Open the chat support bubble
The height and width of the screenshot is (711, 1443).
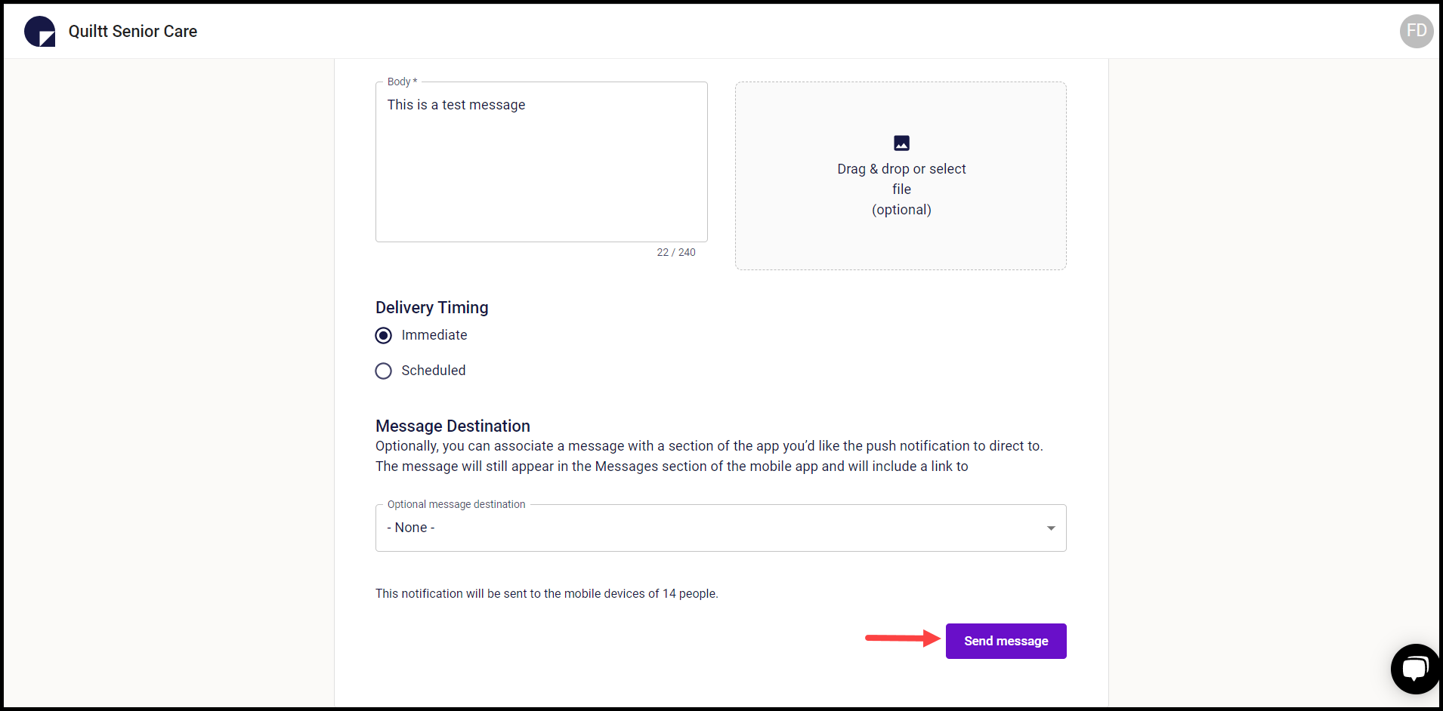pos(1415,669)
